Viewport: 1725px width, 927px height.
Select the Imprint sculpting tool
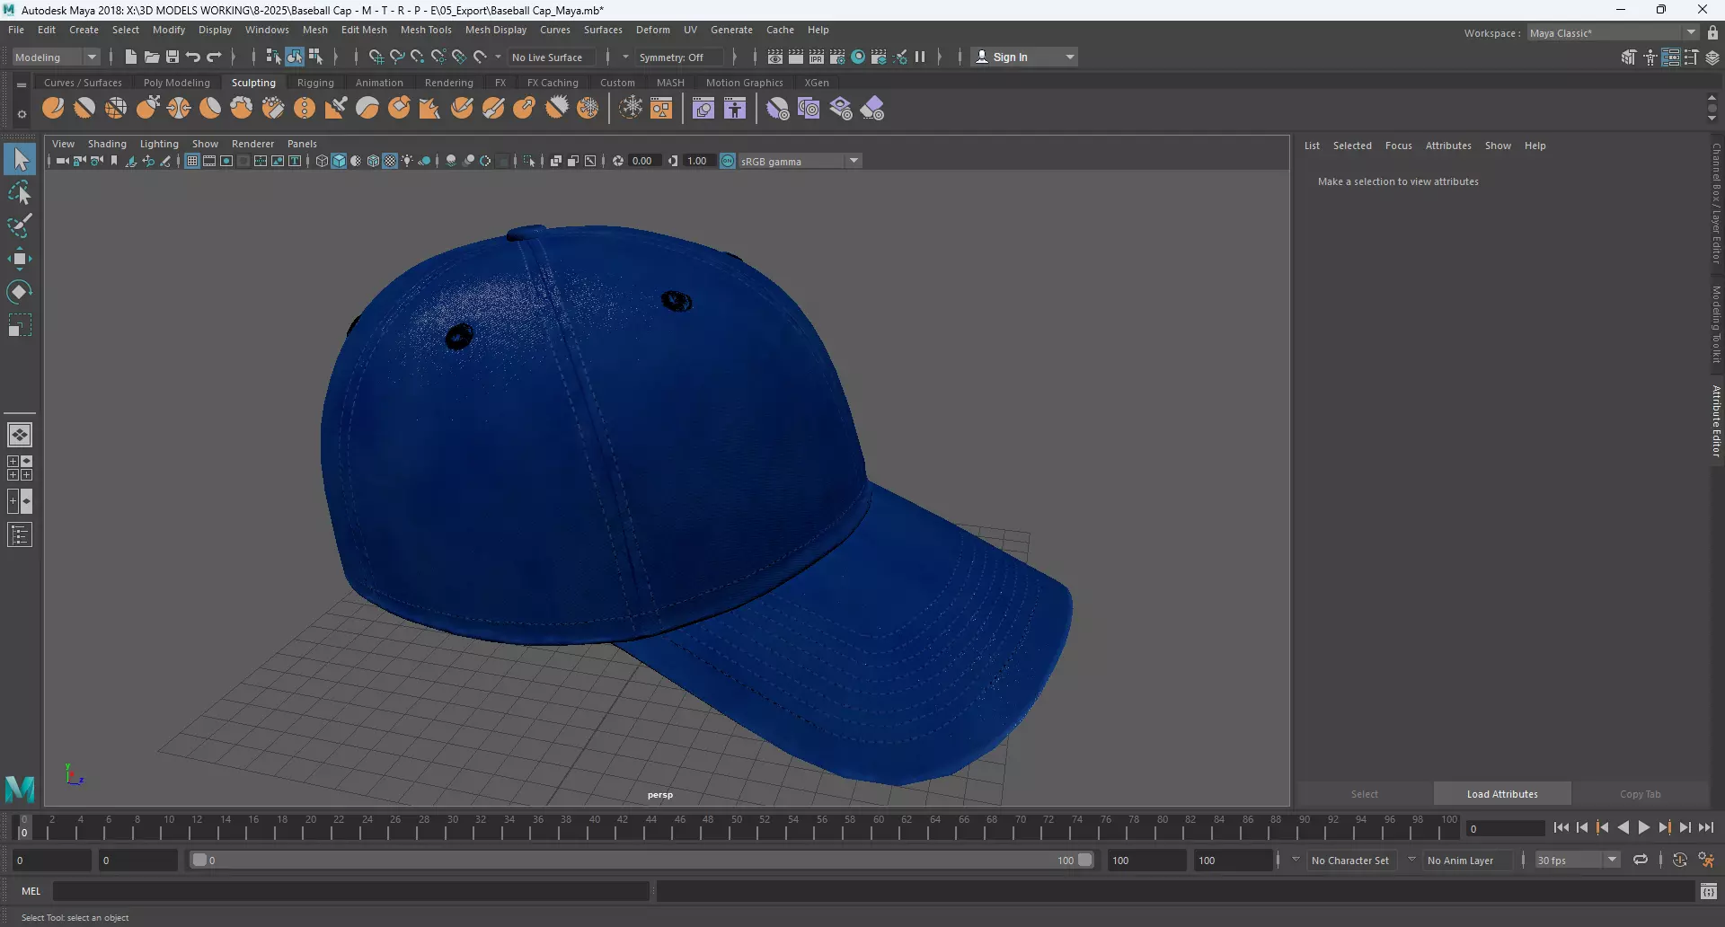336,109
